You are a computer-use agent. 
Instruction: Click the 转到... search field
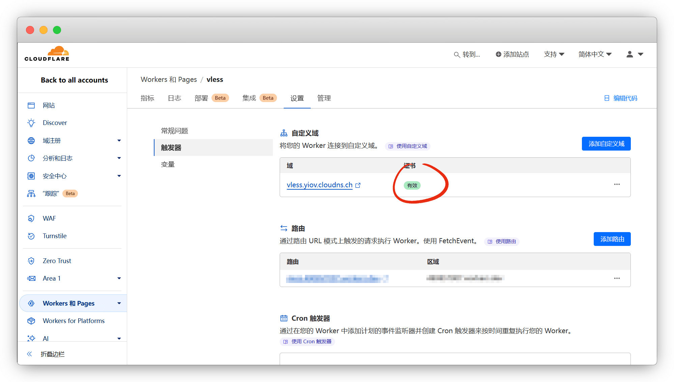467,55
